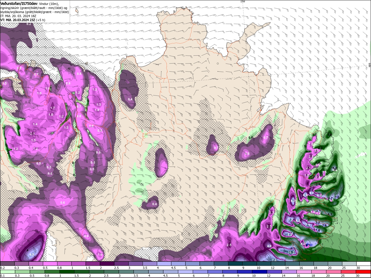This screenshot has width=371, height=278.
Task: Select snow legend swatch starting at 8
Action: click(236, 264)
